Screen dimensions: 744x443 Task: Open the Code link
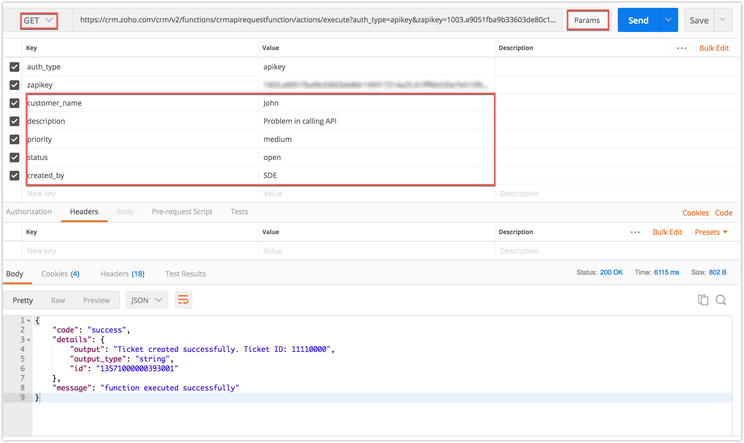coord(723,213)
